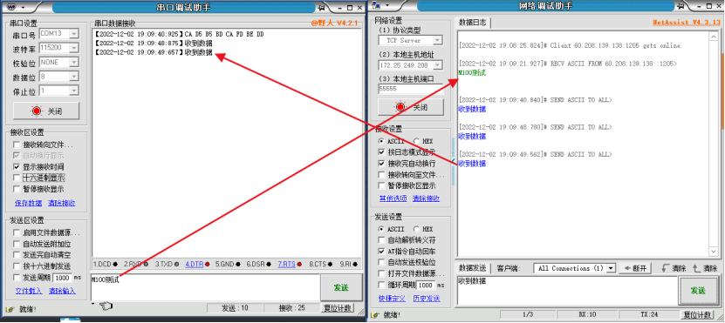The height and width of the screenshot is (323, 725).
Task: Switch to the 数据发送 tab
Action: click(x=473, y=268)
